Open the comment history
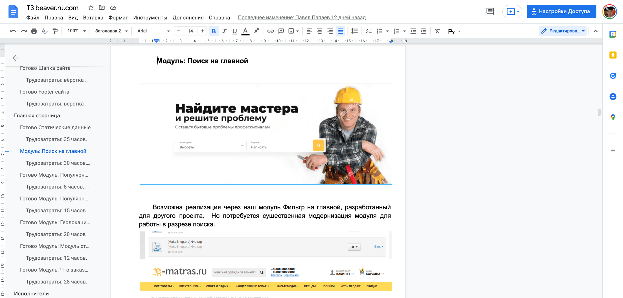Viewport: 623px width, 298px height. point(490,12)
